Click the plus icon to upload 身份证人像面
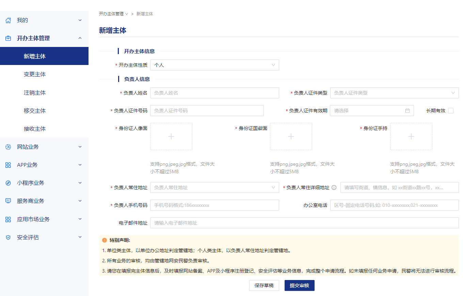This screenshot has width=463, height=296. tap(171, 136)
